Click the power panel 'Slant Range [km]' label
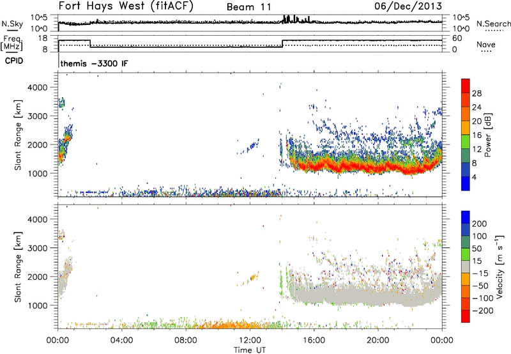 point(18,135)
